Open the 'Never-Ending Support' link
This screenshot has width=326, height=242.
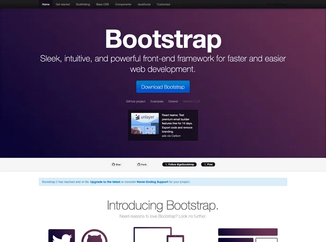coord(153,182)
